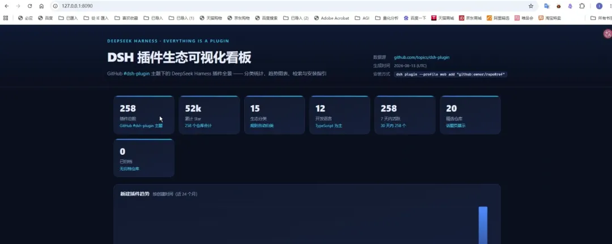The image size is (612, 244).
Task: Open the 天猫购物 bookmark
Action: tap(211, 18)
